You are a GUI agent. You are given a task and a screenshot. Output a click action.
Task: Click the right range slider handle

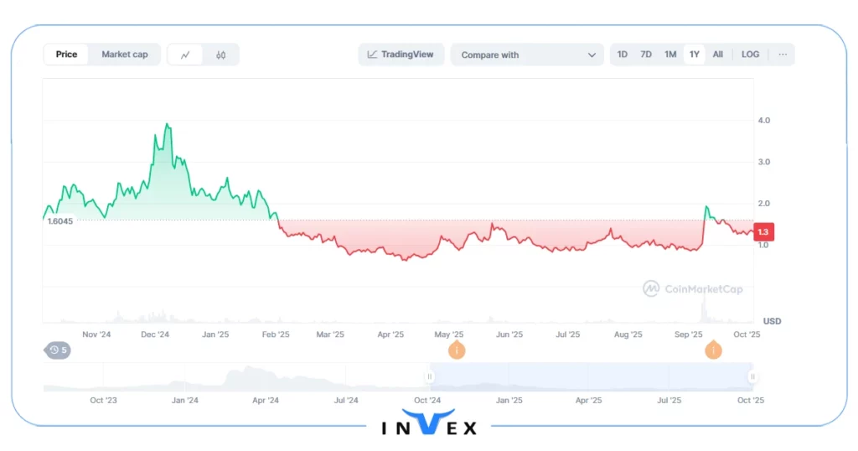pos(752,376)
